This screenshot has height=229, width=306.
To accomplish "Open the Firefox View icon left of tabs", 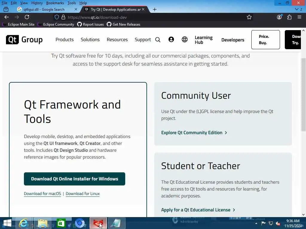I will (6, 9).
